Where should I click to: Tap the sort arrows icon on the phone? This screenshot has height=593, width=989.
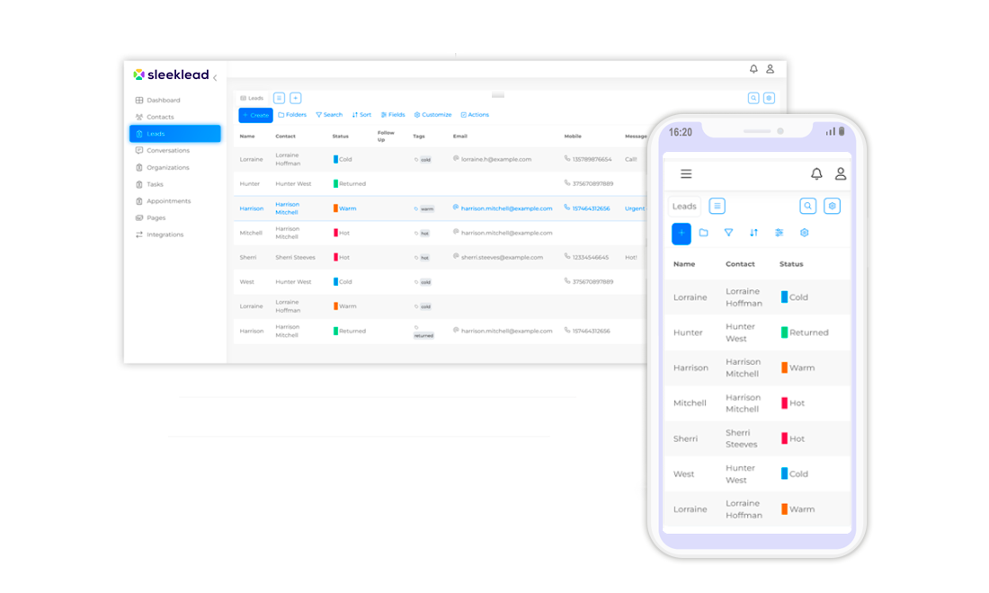(753, 233)
